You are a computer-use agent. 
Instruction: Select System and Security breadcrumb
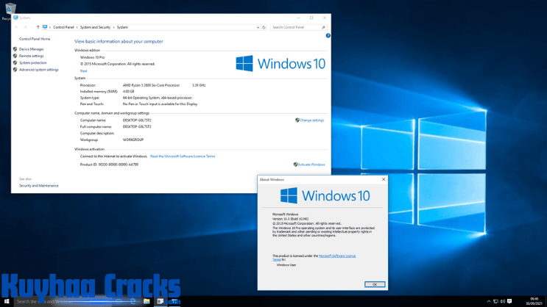94,27
